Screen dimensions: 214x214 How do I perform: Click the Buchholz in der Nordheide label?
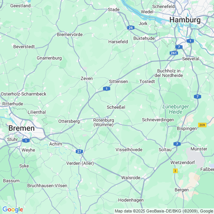[169, 73]
